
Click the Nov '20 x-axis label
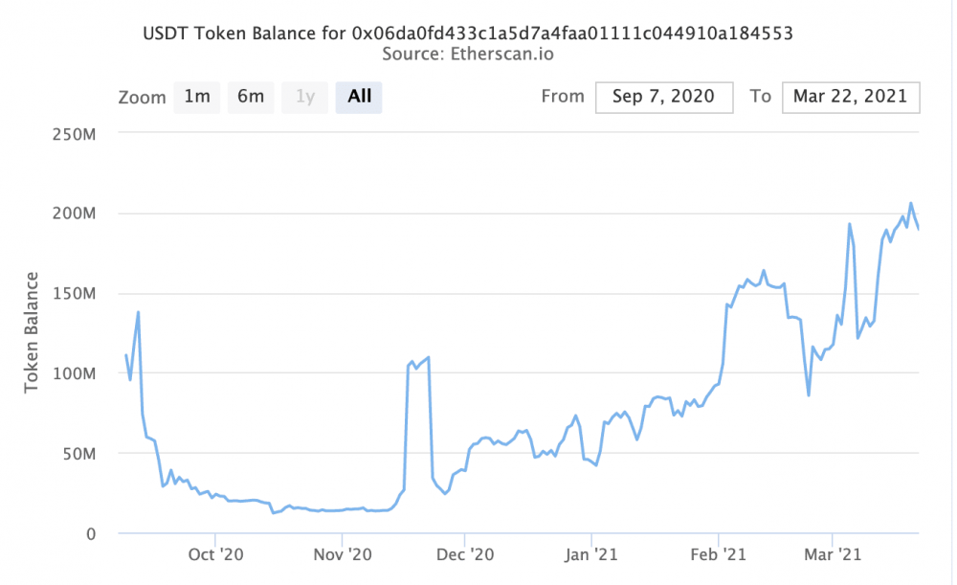(342, 553)
